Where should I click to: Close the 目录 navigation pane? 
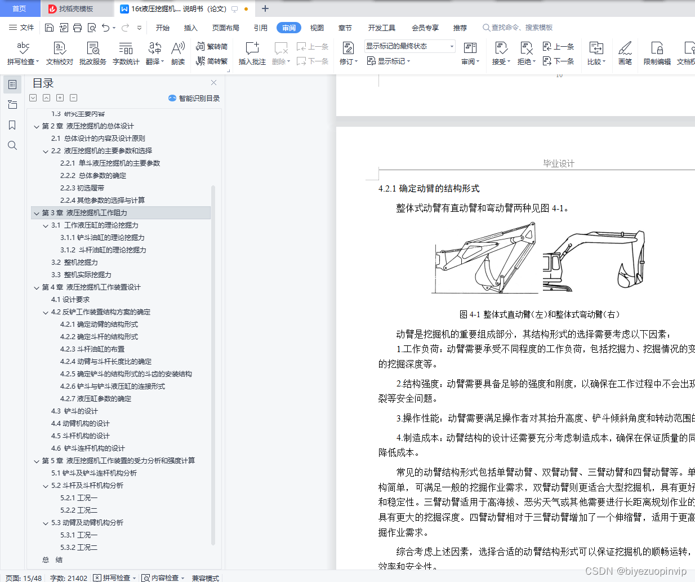point(213,83)
